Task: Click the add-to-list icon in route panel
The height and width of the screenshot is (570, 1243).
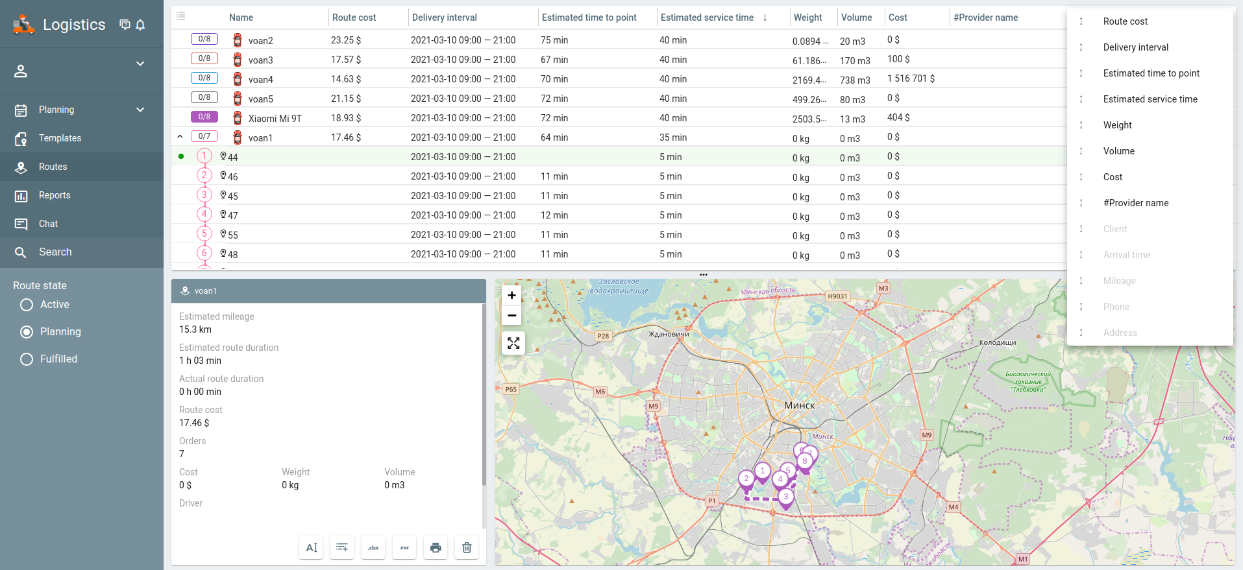Action: click(x=342, y=547)
